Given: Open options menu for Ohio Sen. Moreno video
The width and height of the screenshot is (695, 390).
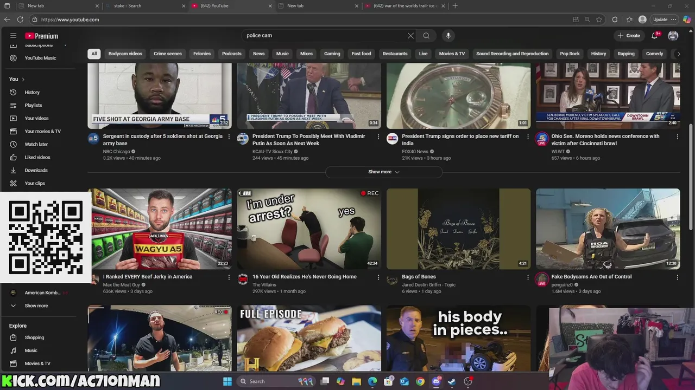Looking at the screenshot, I should click(x=677, y=137).
